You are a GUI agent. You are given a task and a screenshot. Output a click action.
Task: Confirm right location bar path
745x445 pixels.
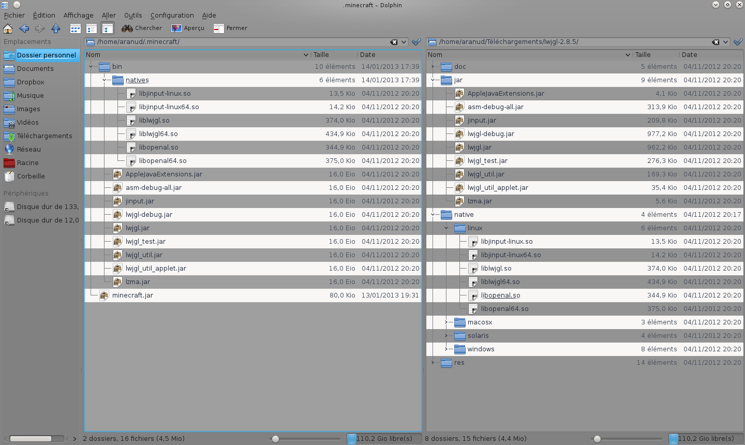point(738,42)
